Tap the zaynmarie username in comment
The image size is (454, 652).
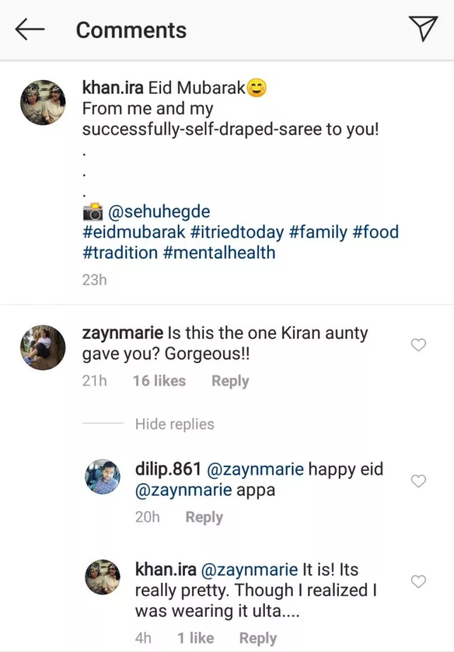click(x=123, y=333)
